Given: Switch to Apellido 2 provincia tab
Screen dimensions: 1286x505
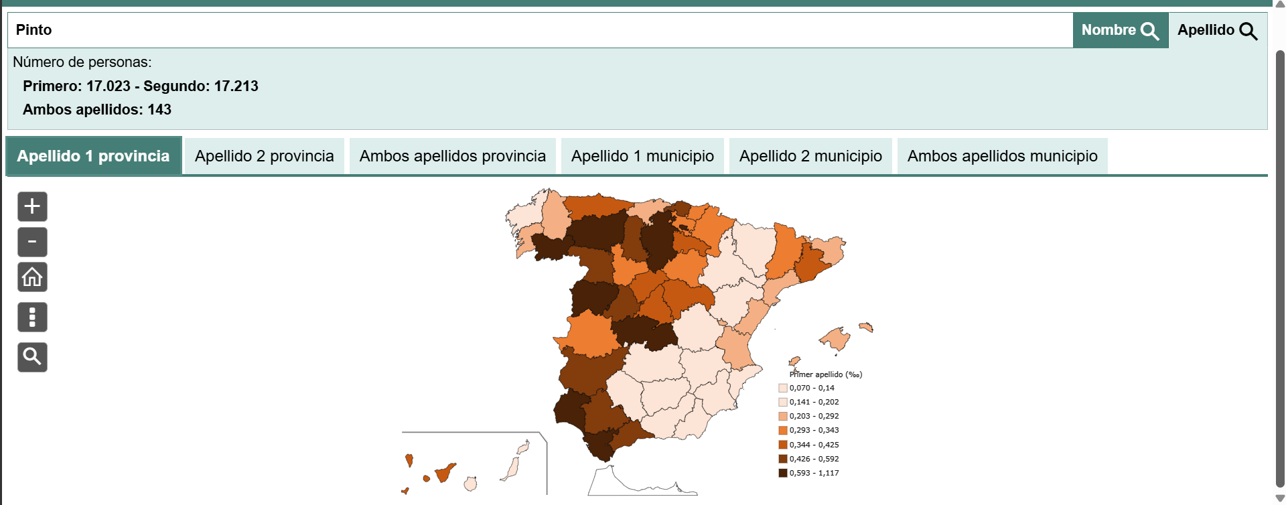Looking at the screenshot, I should [264, 156].
